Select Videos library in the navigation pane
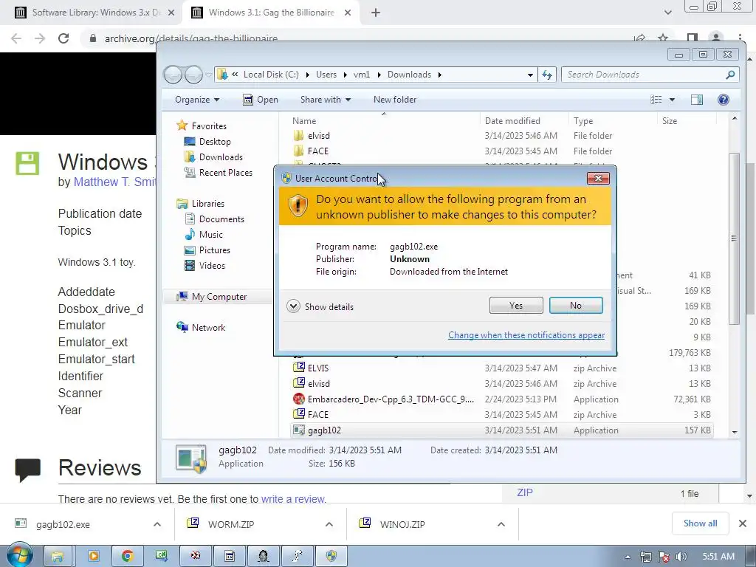The image size is (756, 567). [205, 266]
